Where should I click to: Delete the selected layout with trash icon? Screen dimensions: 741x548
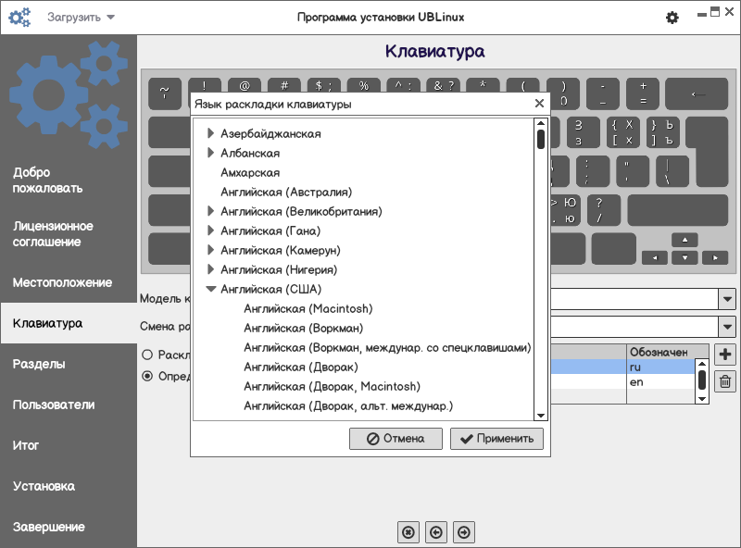(725, 380)
